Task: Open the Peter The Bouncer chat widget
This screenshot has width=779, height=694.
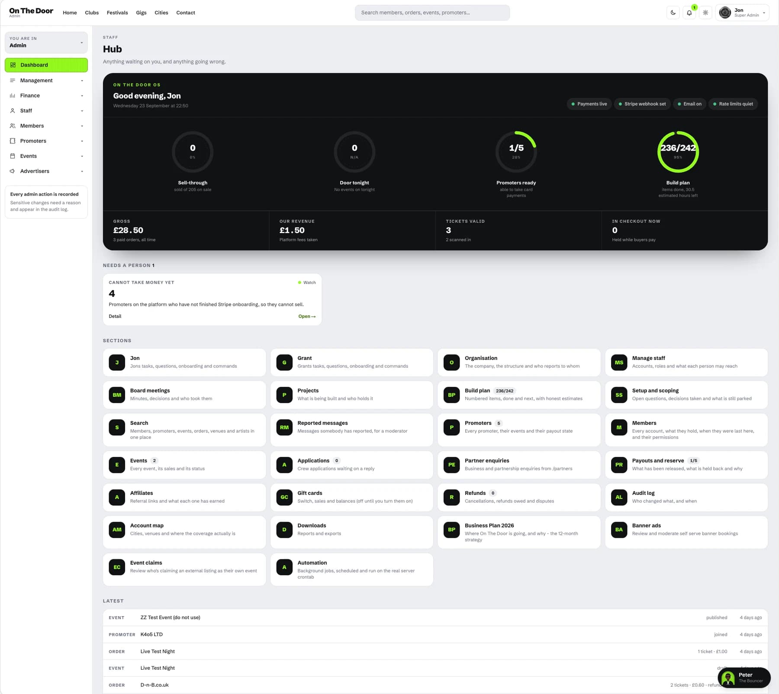Action: (744, 678)
